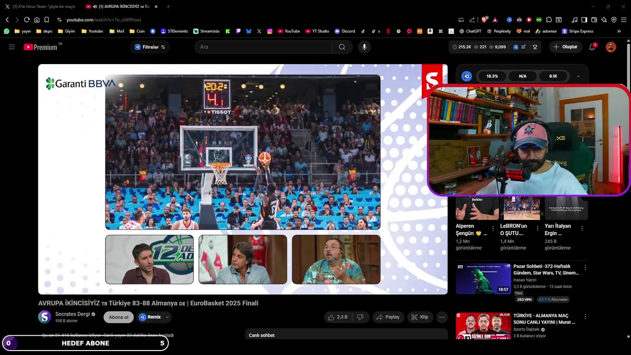The image size is (631, 355).
Task: Like the video (2,3 B)
Action: tap(338, 317)
